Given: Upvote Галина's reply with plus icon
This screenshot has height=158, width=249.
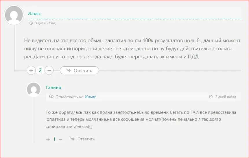Looking at the screenshot, I should pyautogui.click(x=48, y=139).
